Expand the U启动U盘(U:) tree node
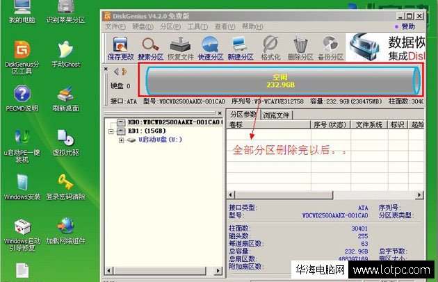 point(121,140)
